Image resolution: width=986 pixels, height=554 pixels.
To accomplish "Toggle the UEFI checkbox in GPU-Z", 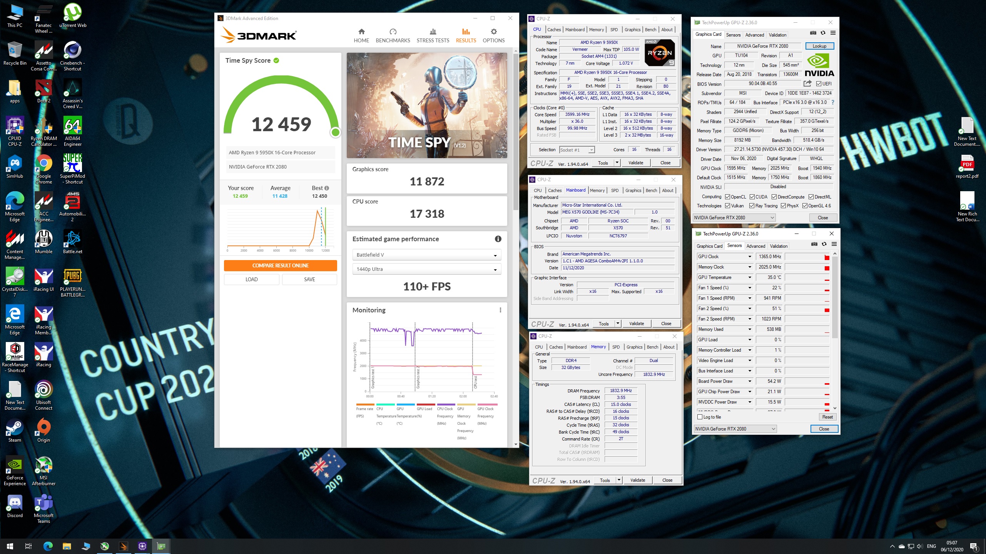I will coord(818,84).
